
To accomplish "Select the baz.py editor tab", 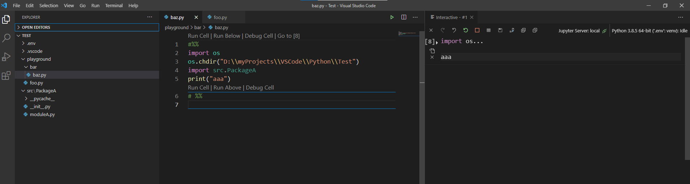I will point(181,17).
